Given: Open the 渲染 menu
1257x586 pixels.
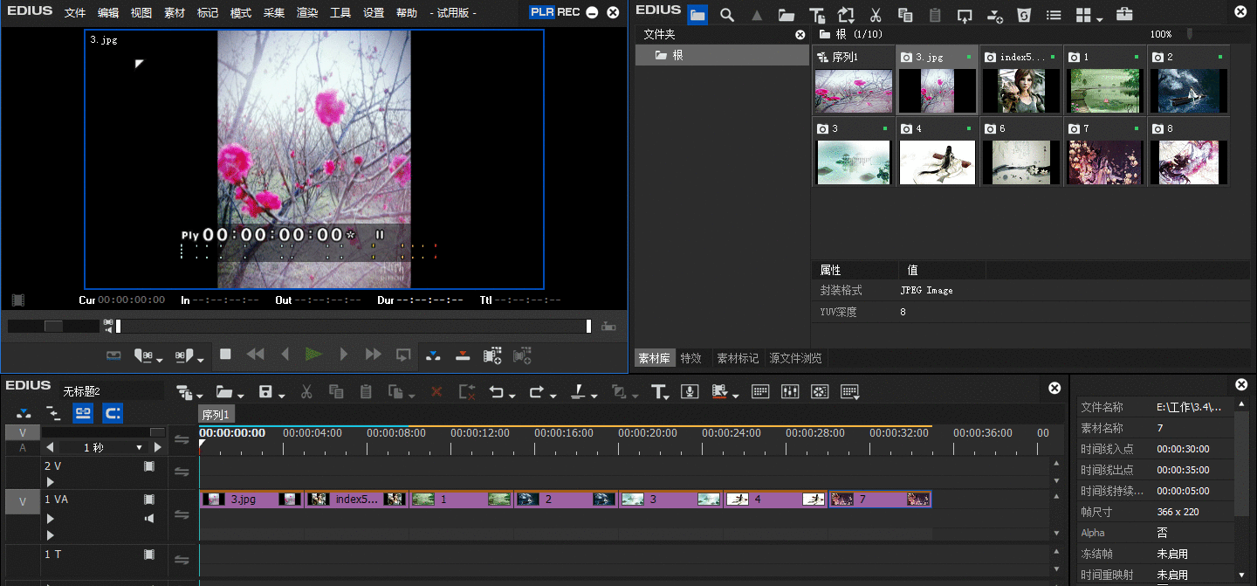Looking at the screenshot, I should 307,13.
